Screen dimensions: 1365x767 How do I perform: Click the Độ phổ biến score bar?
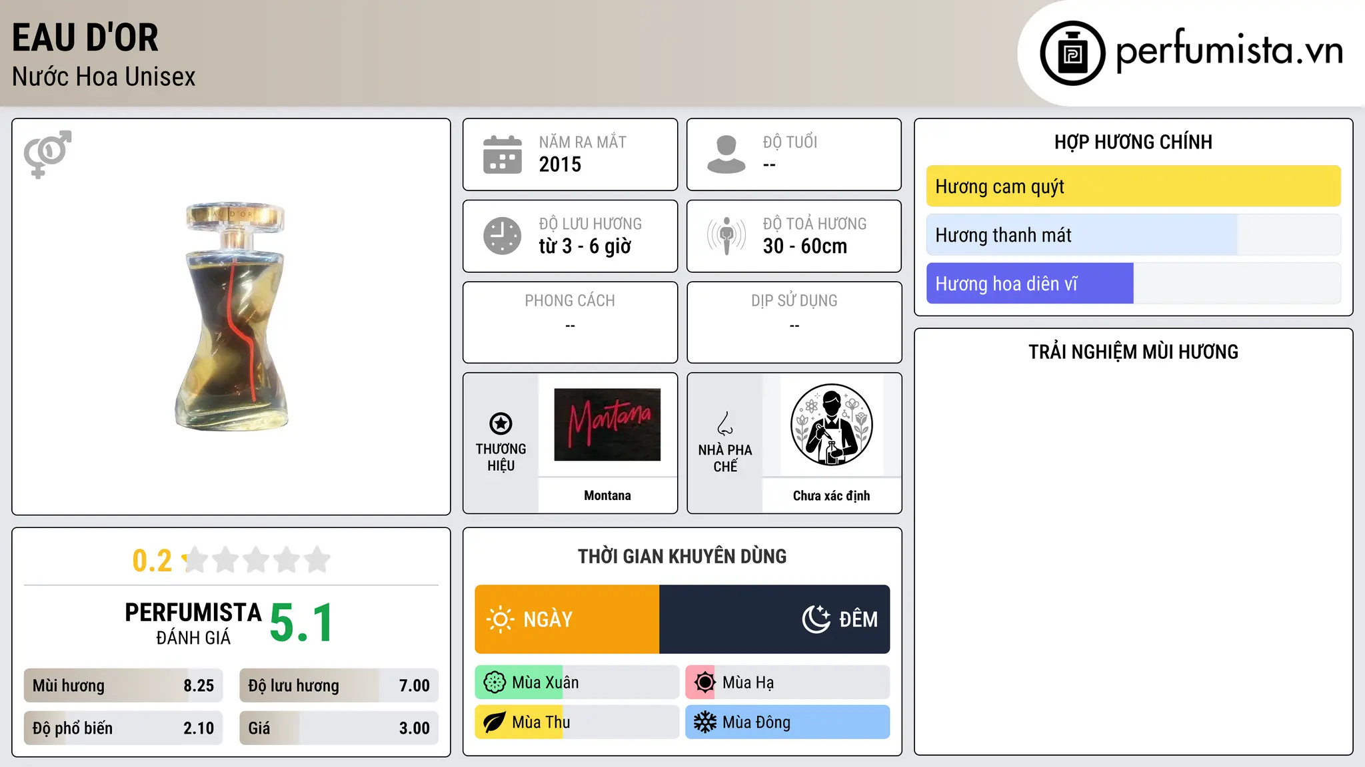coord(123,728)
